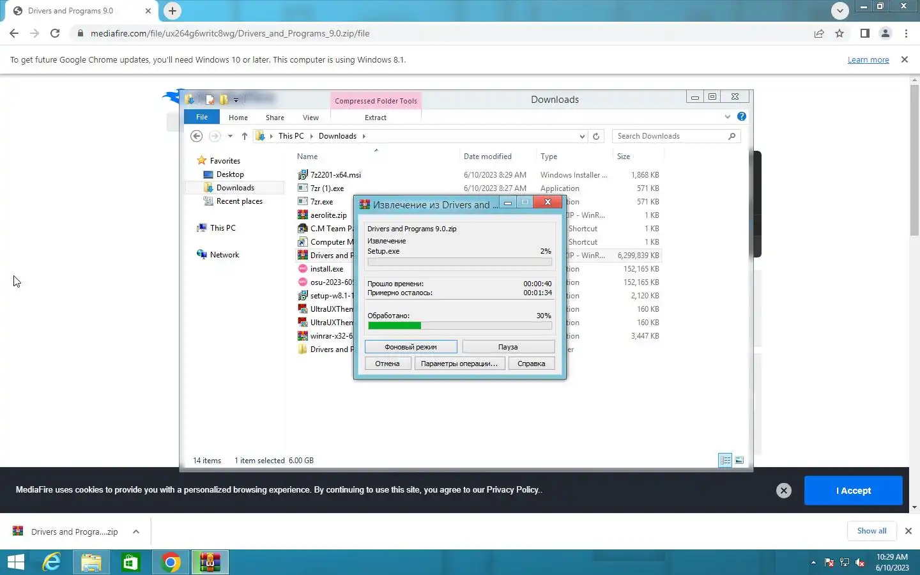Switch to the View ribbon tab

[310, 118]
